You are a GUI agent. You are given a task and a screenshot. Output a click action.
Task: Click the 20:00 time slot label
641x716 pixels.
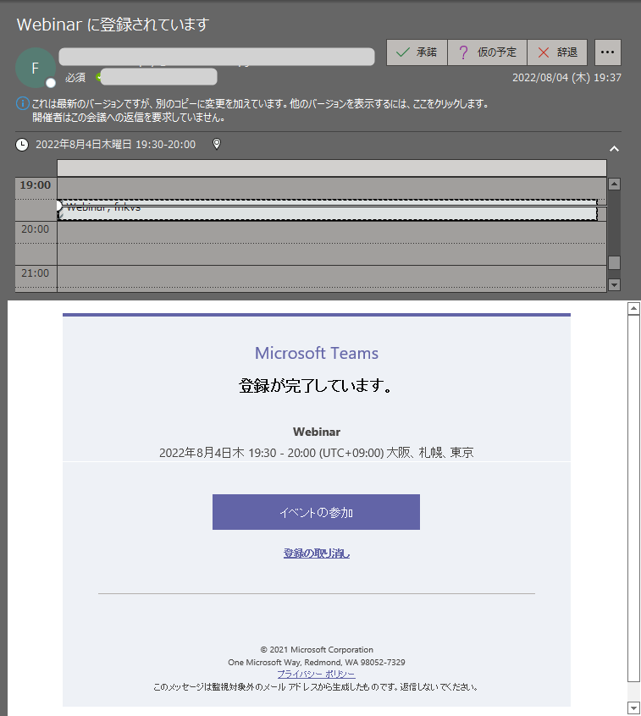(x=36, y=229)
